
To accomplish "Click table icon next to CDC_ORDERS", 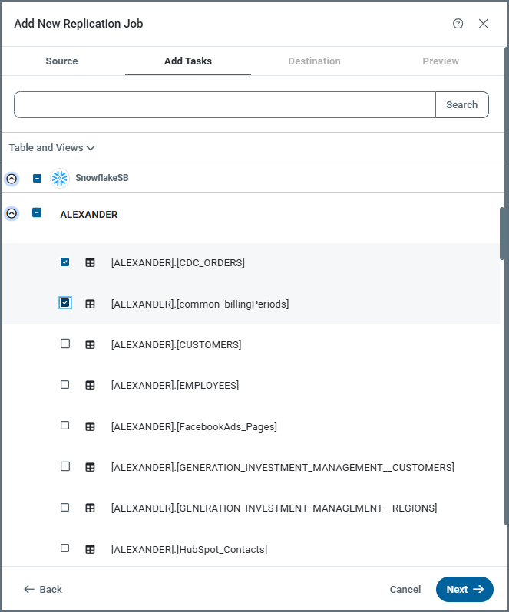I will (90, 262).
